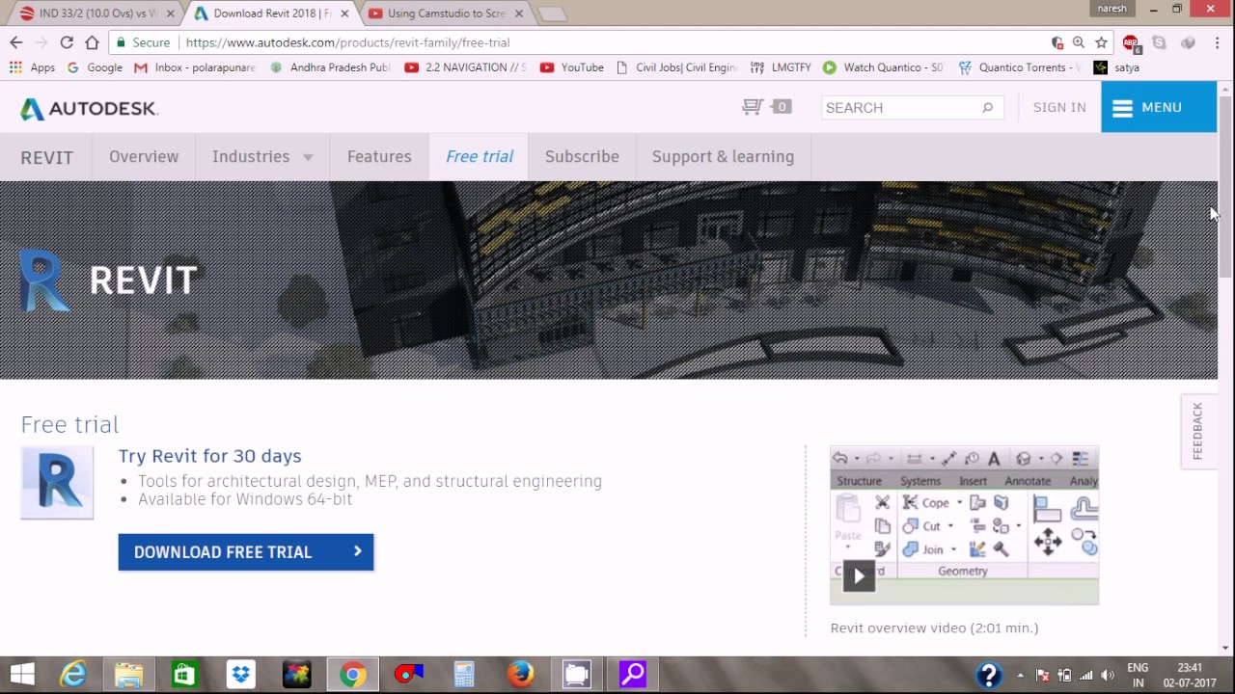
Task: Open Windows Start menu
Action: [22, 674]
